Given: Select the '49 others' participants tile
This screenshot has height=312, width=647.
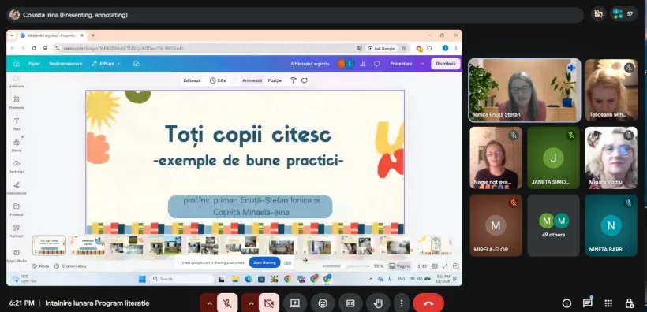Looking at the screenshot, I should coord(553,225).
